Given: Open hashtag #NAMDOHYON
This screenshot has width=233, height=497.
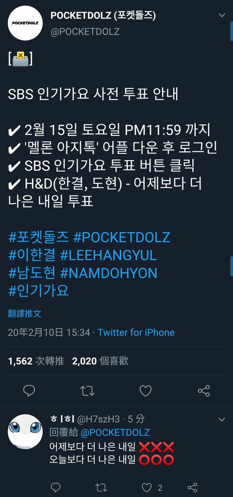Looking at the screenshot, I should [x=108, y=273].
